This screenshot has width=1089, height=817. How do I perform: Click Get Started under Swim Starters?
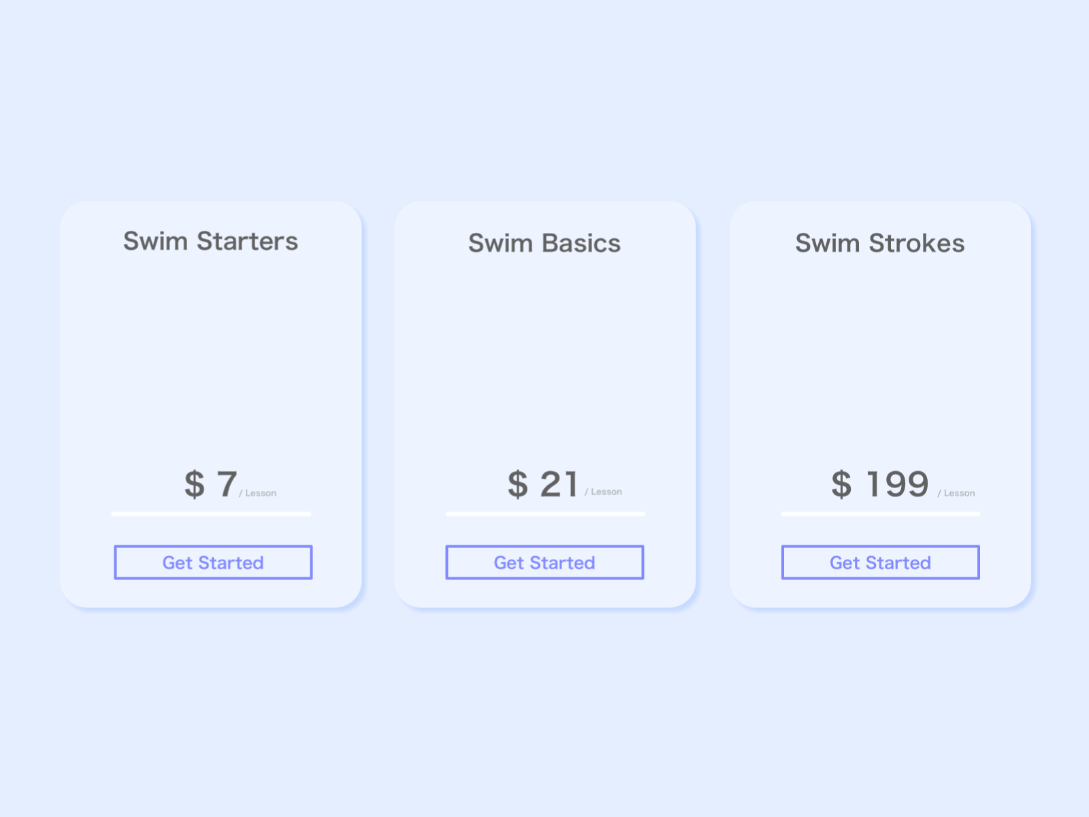pyautogui.click(x=213, y=562)
